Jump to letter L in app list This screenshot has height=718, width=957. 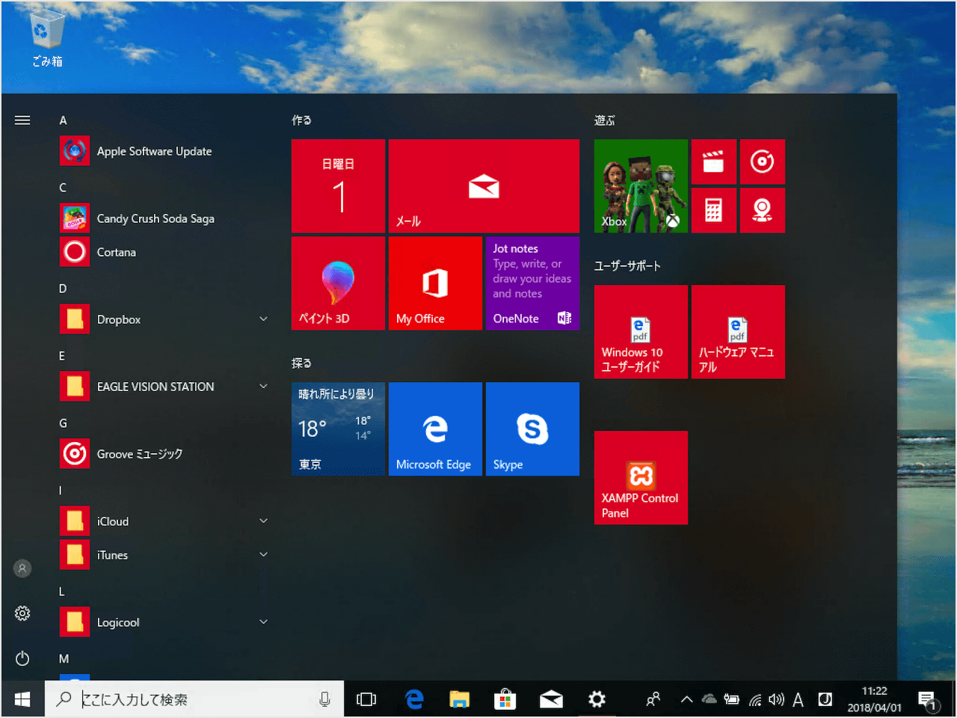coord(62,592)
